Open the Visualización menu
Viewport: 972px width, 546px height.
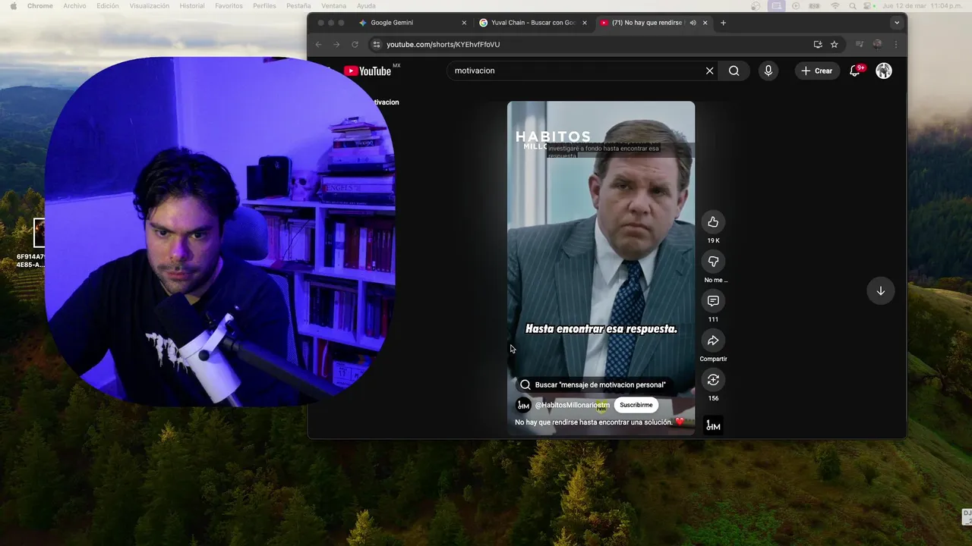pos(150,5)
